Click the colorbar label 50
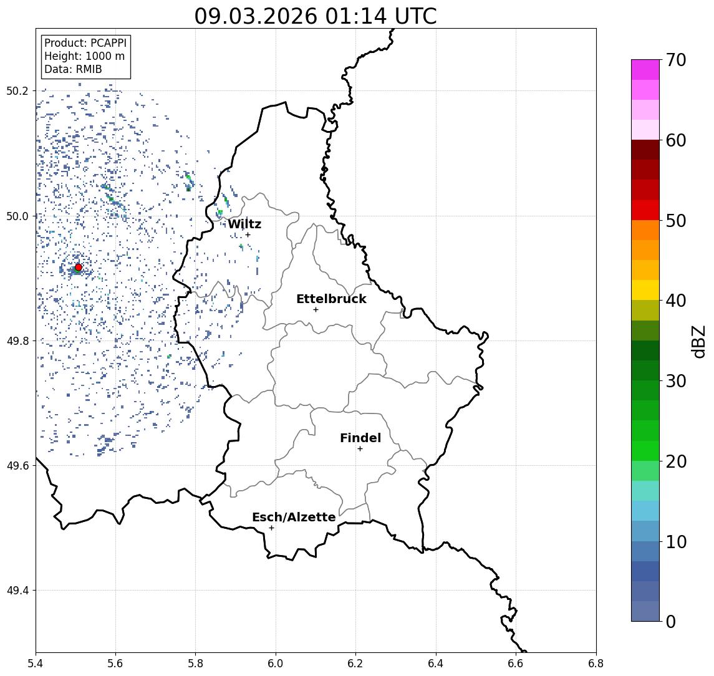This screenshot has height=676, width=714. click(x=676, y=221)
